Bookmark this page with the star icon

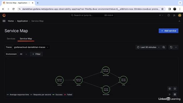click(x=162, y=9)
